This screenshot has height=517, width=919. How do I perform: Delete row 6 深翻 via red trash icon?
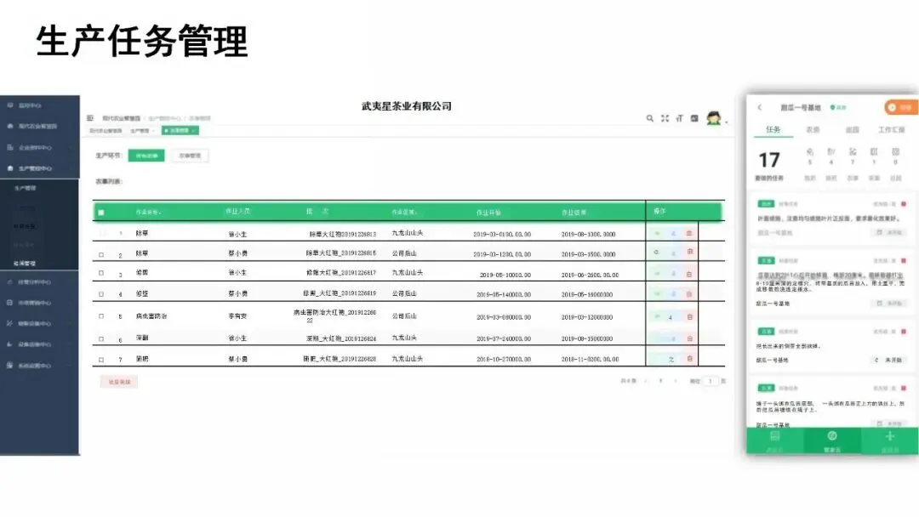(689, 338)
